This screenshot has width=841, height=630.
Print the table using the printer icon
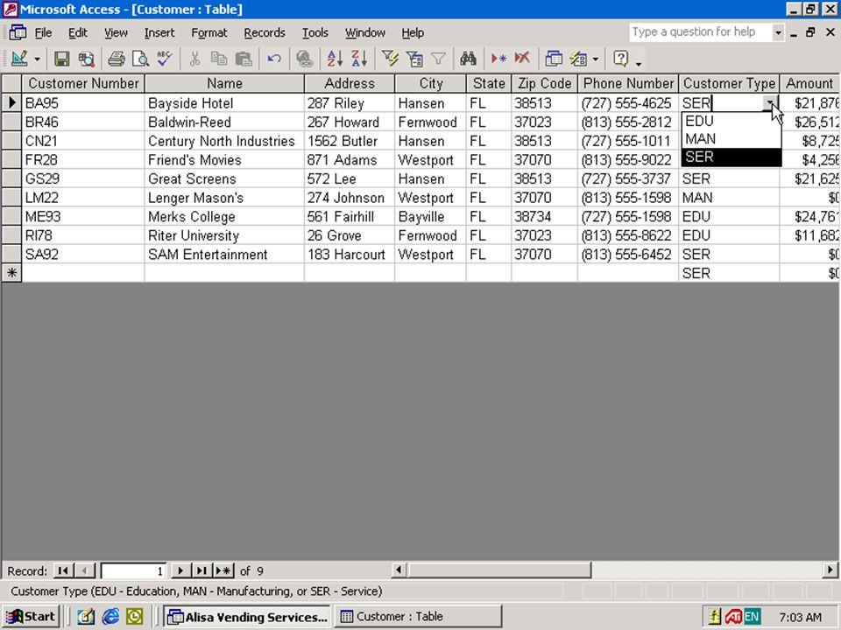pyautogui.click(x=116, y=59)
